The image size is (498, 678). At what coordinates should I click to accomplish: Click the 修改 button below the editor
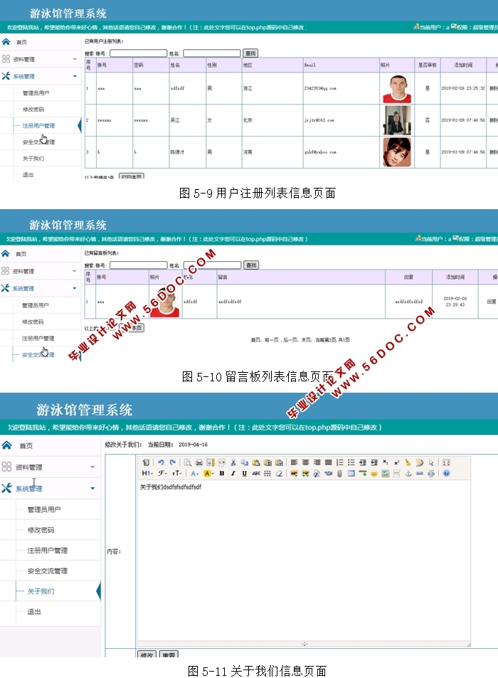point(146,655)
